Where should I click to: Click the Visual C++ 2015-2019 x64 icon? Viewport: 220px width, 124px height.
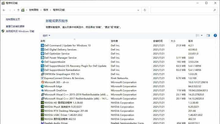coord(42,95)
